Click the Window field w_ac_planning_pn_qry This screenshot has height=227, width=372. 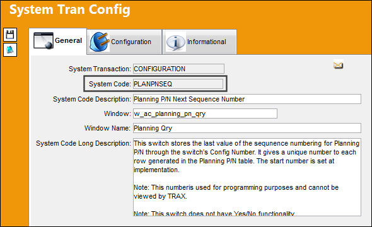(x=205, y=113)
